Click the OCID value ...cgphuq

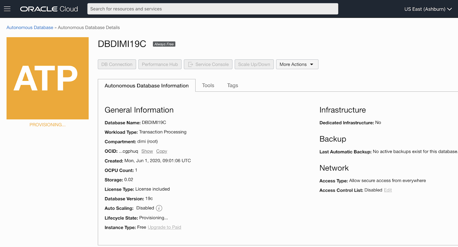click(x=129, y=151)
